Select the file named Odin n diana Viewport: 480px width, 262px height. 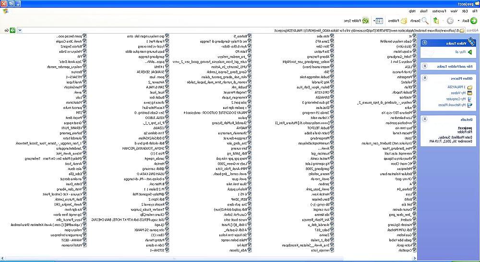(x=156, y=245)
